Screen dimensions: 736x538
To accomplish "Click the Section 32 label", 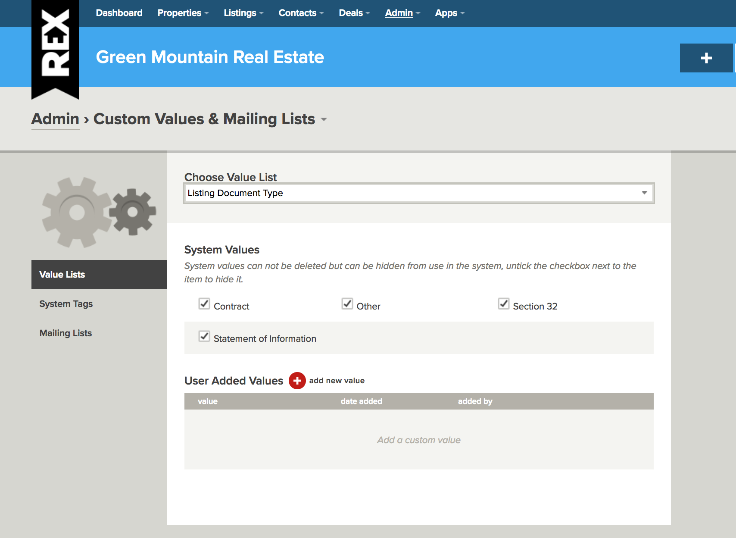I will 535,307.
